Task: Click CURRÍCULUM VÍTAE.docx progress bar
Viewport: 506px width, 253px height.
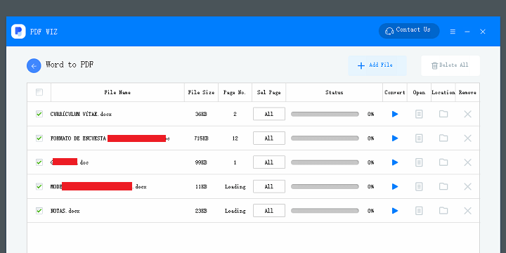Action: point(325,114)
